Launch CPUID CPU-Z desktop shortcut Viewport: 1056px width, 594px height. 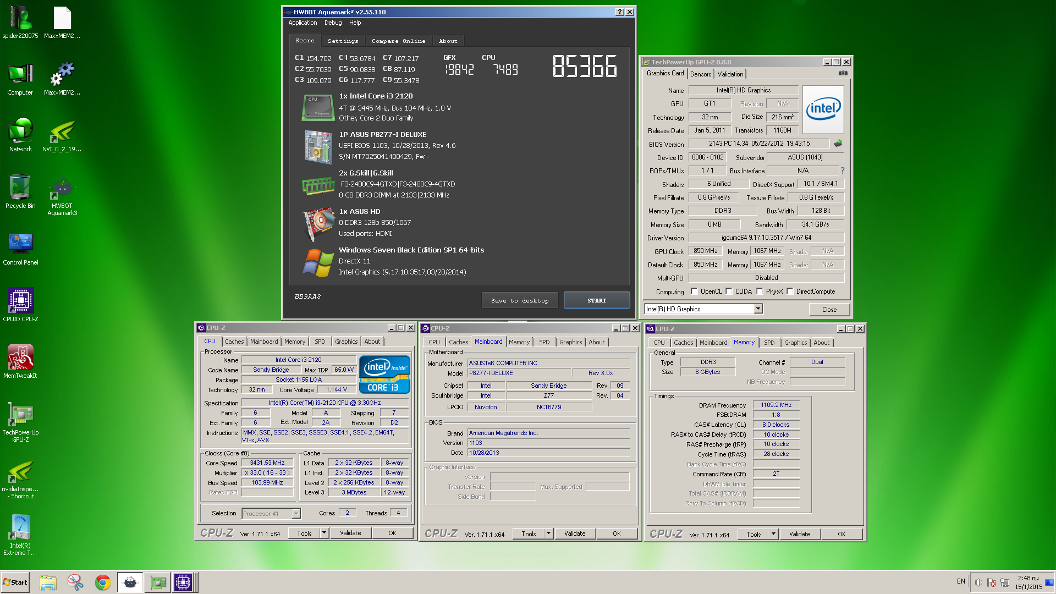(x=20, y=305)
